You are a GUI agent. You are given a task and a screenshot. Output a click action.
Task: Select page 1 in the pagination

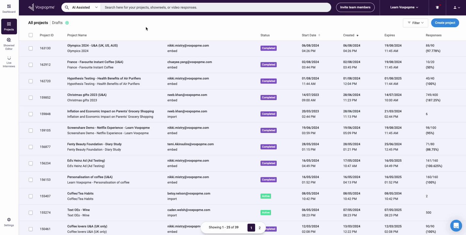251,228
